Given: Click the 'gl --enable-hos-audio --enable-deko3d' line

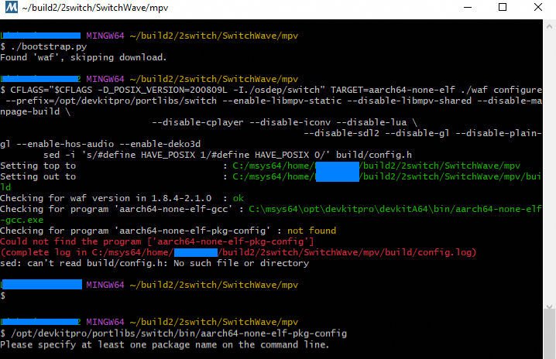Looking at the screenshot, I should point(101,144).
